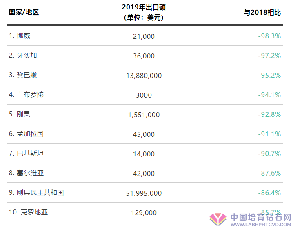Select the 9. 刚果民主共和国 row label

click(x=36, y=192)
